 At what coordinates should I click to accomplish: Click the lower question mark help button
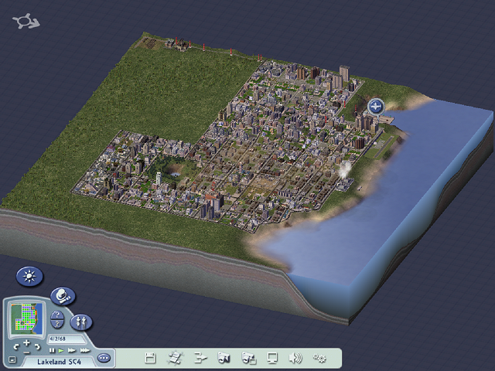pyautogui.click(x=56, y=325)
